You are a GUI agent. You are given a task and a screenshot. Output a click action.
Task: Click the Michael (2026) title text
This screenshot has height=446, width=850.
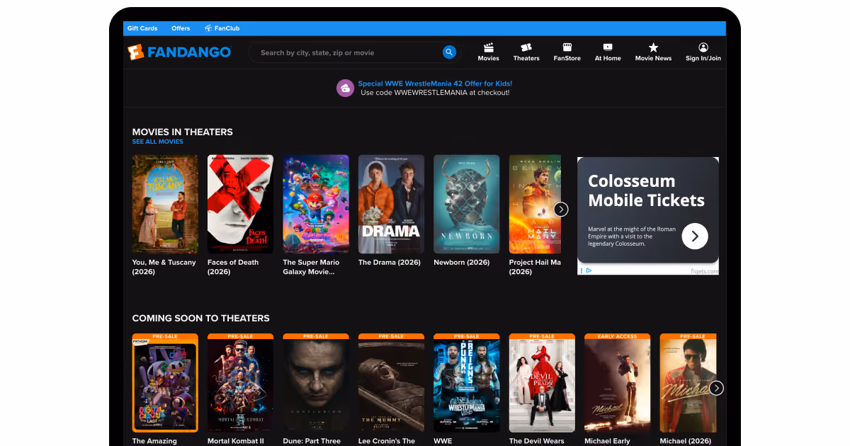[686, 441]
